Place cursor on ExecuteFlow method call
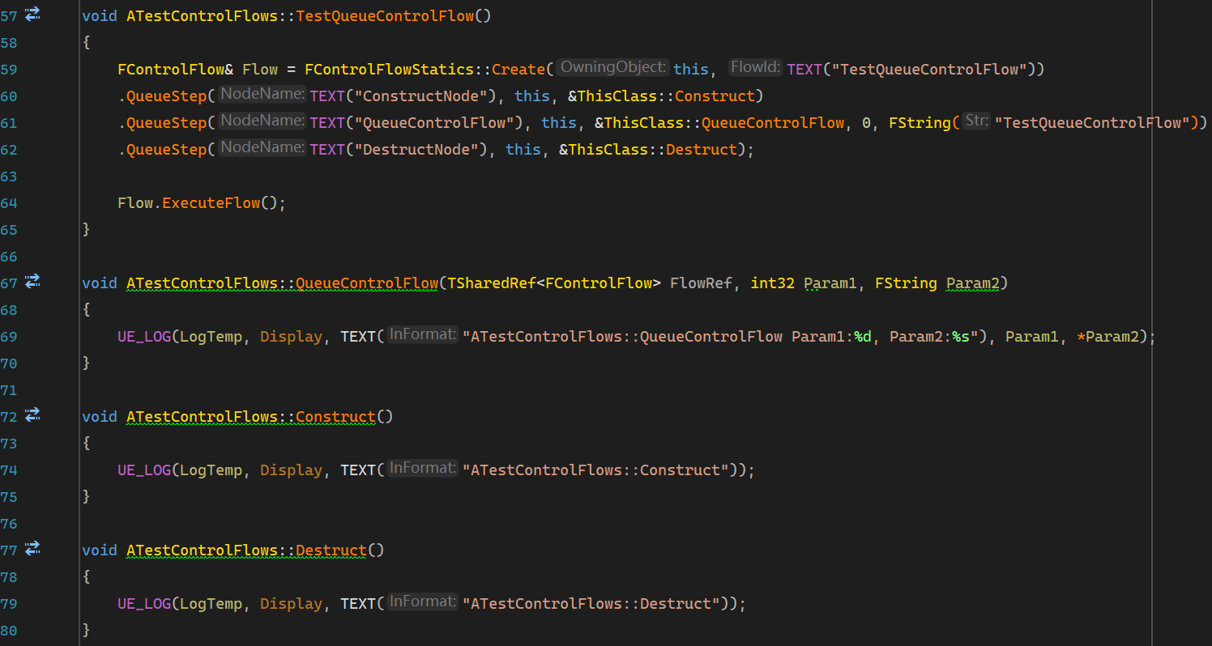This screenshot has width=1212, height=646. point(211,202)
